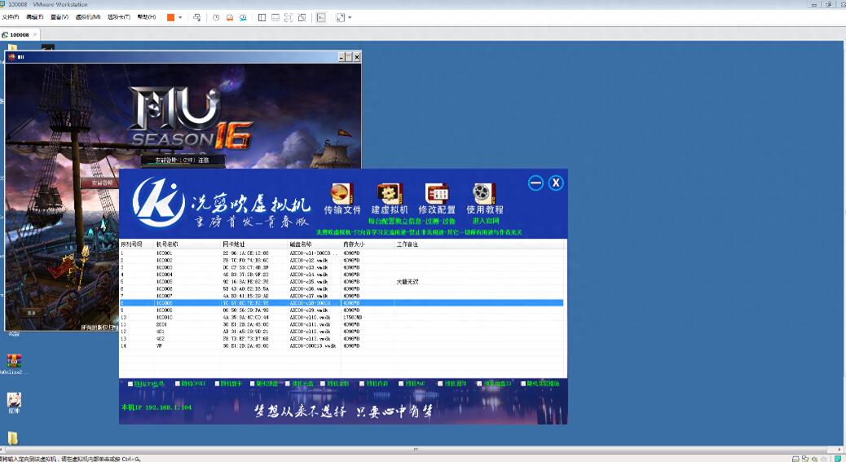Open the snapshot manager toolbar icon

[244, 17]
